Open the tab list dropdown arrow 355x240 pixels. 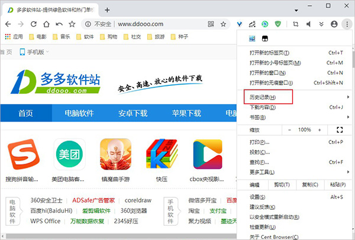[296, 11]
